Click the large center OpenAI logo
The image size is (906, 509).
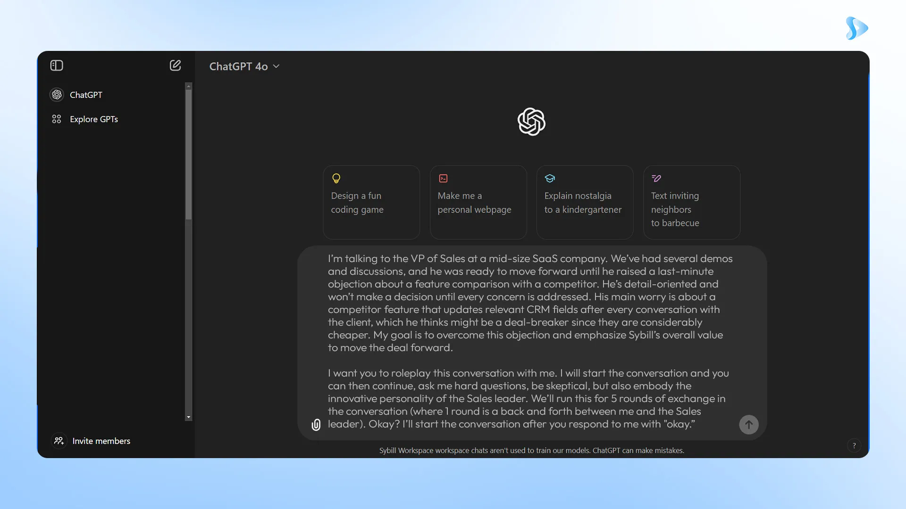(x=531, y=122)
